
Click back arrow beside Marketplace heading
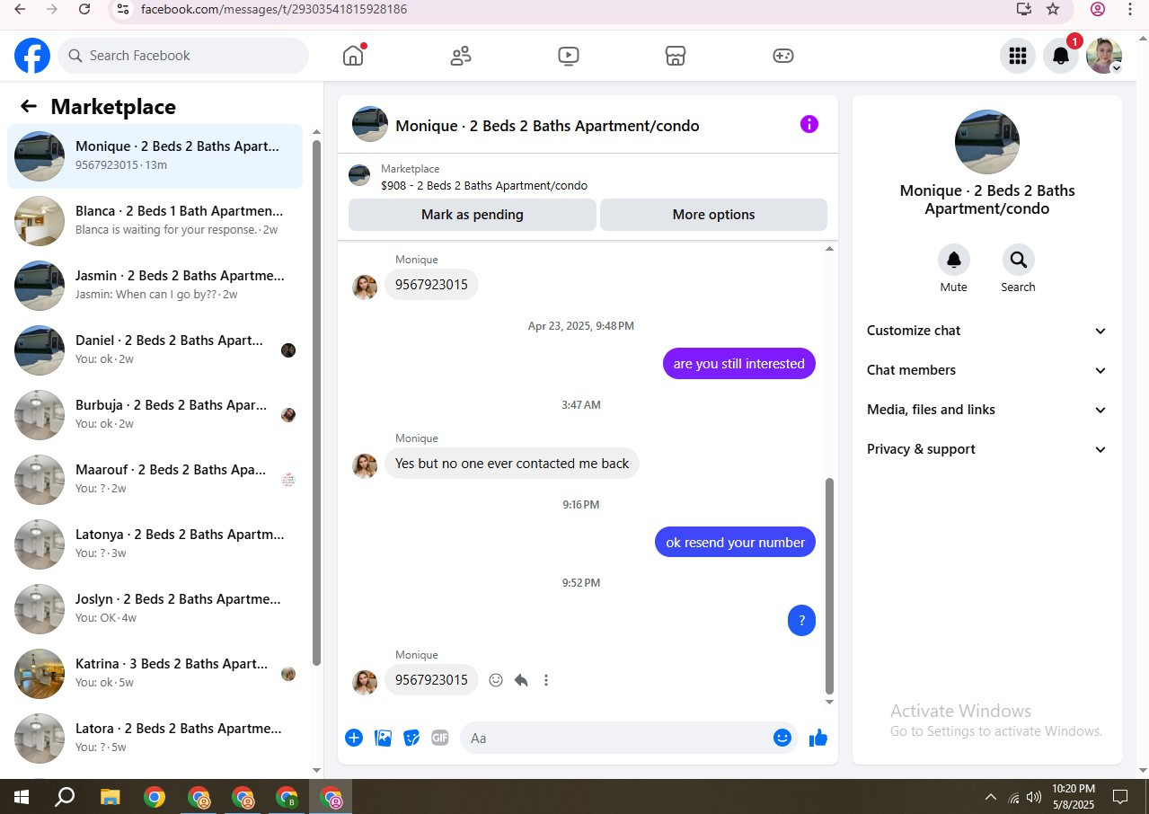point(29,107)
